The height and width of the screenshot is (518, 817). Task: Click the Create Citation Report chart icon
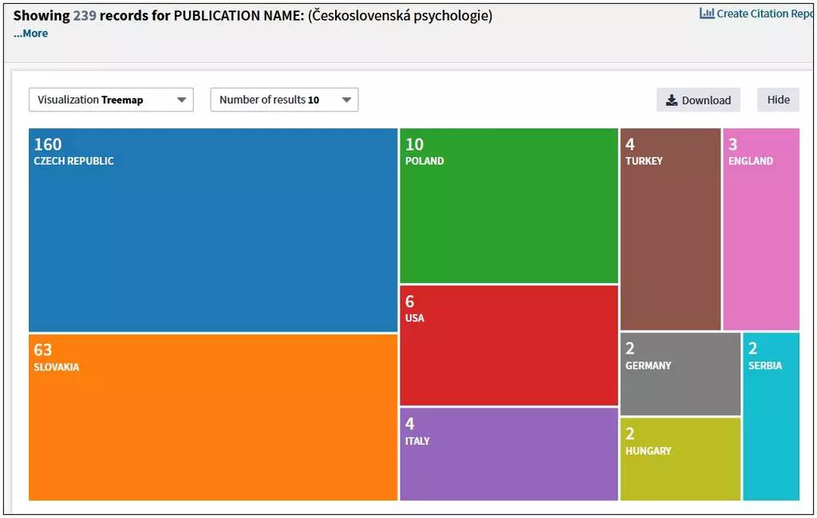coord(706,14)
